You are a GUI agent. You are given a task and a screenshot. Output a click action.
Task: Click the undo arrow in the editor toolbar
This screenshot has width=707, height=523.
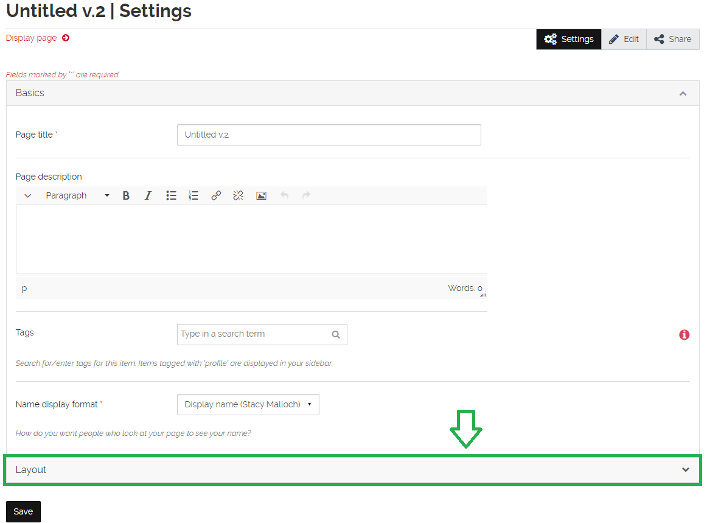(x=284, y=195)
